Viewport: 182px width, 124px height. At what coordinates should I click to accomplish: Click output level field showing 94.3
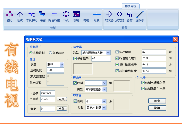154,65
